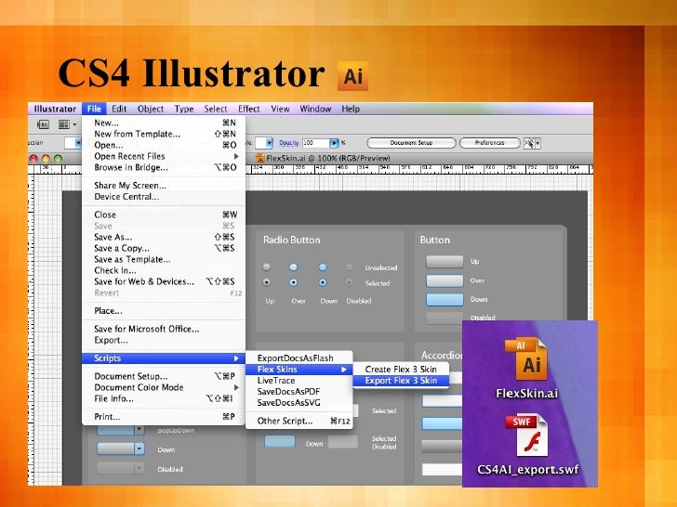Click the Selected Down radio button
This screenshot has height=507, width=677.
(323, 282)
